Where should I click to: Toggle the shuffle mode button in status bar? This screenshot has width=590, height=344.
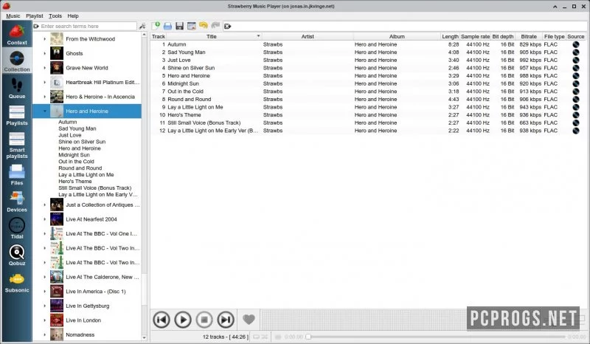(x=265, y=337)
